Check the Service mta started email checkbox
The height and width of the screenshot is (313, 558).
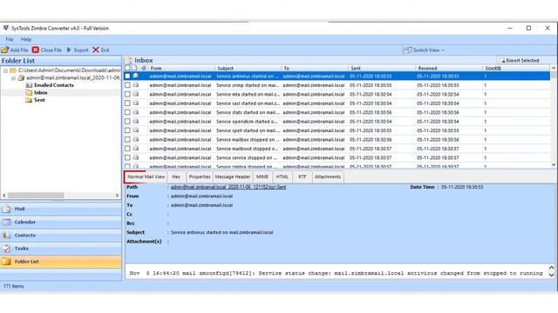click(x=127, y=94)
